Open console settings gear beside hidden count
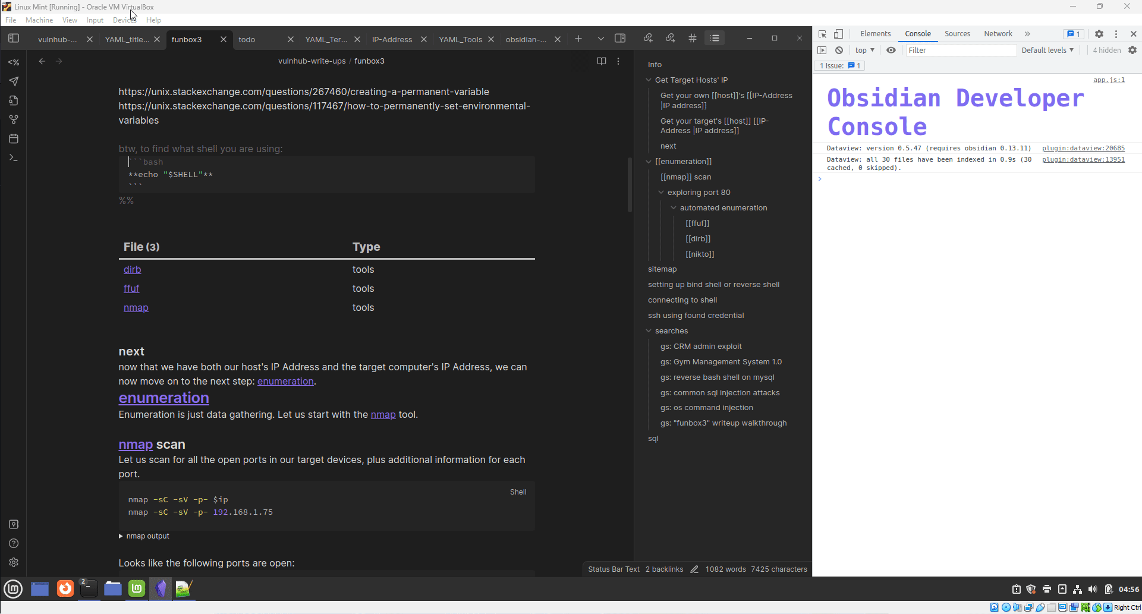1142x614 pixels. [x=1132, y=51]
